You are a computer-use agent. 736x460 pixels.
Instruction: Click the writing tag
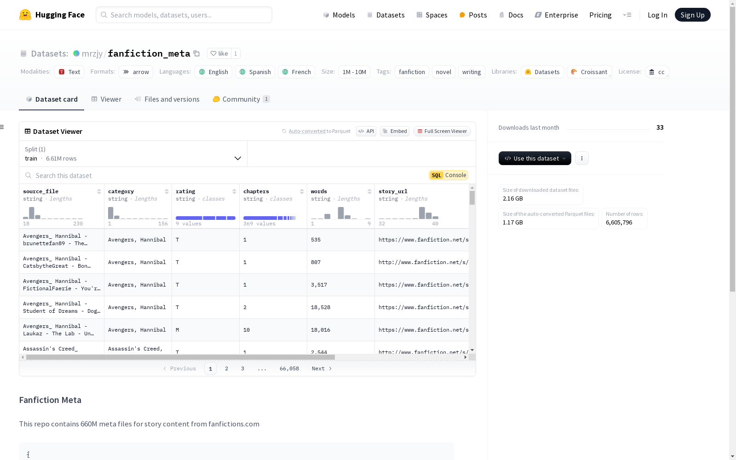coord(471,72)
